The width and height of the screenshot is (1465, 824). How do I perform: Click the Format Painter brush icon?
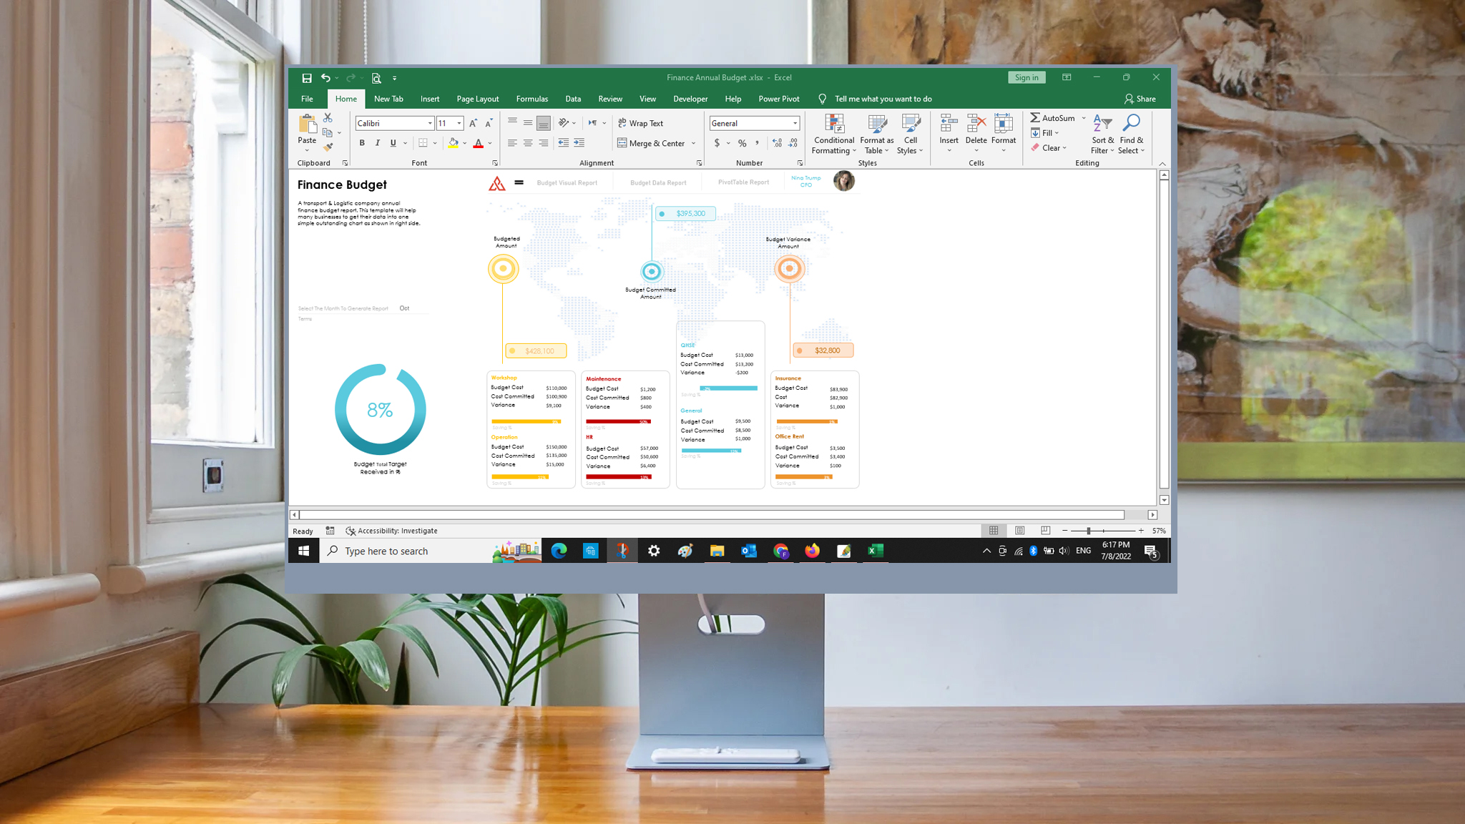[328, 147]
